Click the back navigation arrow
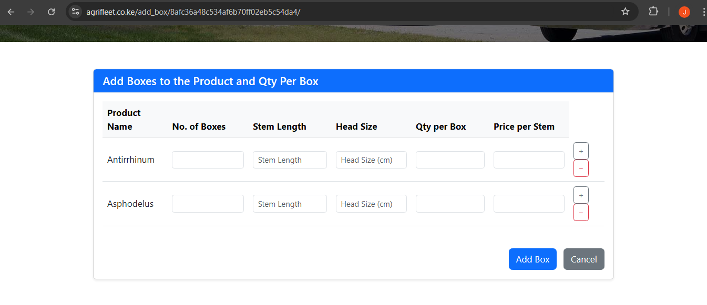The width and height of the screenshot is (707, 305). point(11,11)
